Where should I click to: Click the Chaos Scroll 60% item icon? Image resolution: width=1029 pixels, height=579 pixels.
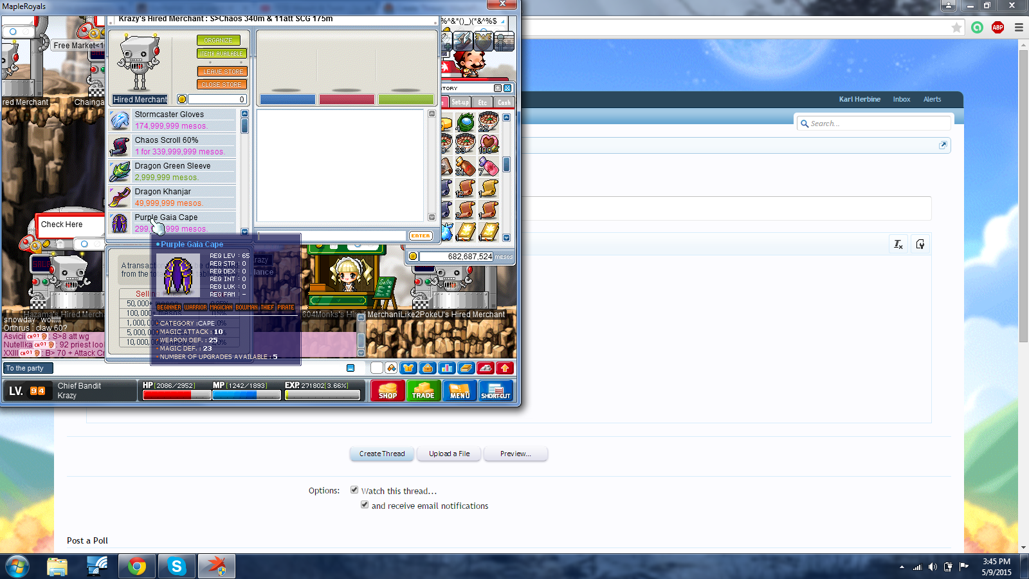120,146
